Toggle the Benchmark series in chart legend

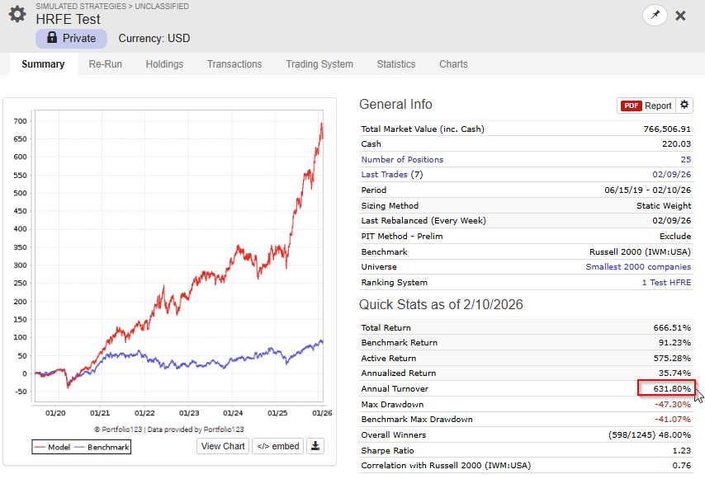click(x=103, y=447)
